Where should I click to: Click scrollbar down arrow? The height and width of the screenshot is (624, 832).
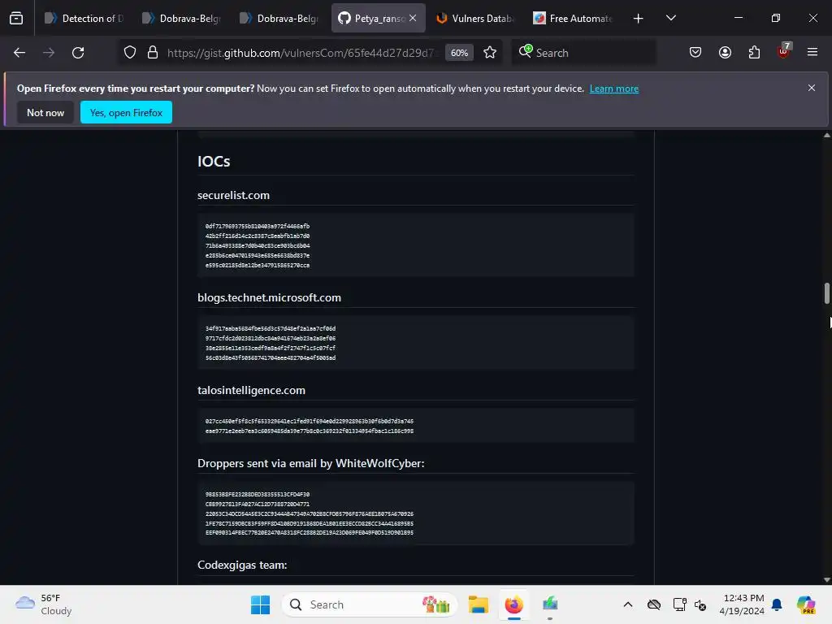tap(826, 580)
